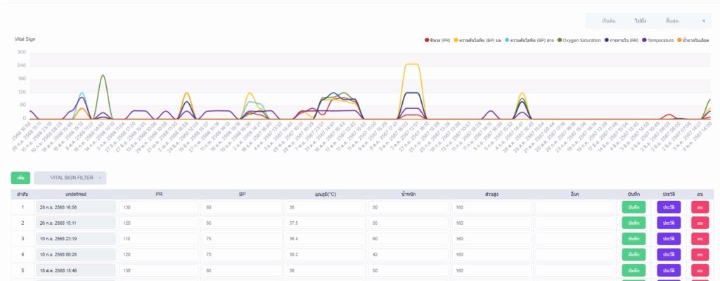
Task: Select the date field showing 10 ก.ย. 2568 23:19
Action: (75, 239)
